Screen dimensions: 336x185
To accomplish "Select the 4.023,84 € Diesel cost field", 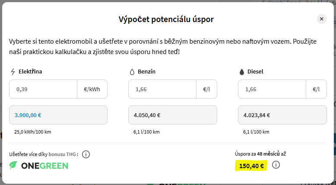I will 282,115.
